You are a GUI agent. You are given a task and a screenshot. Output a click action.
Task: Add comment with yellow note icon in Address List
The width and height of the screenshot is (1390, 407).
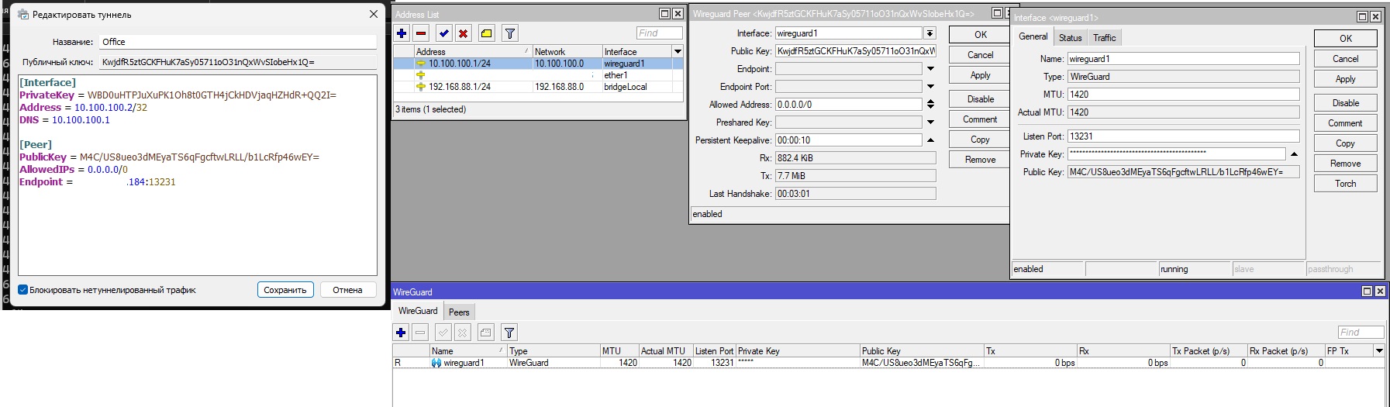point(486,33)
